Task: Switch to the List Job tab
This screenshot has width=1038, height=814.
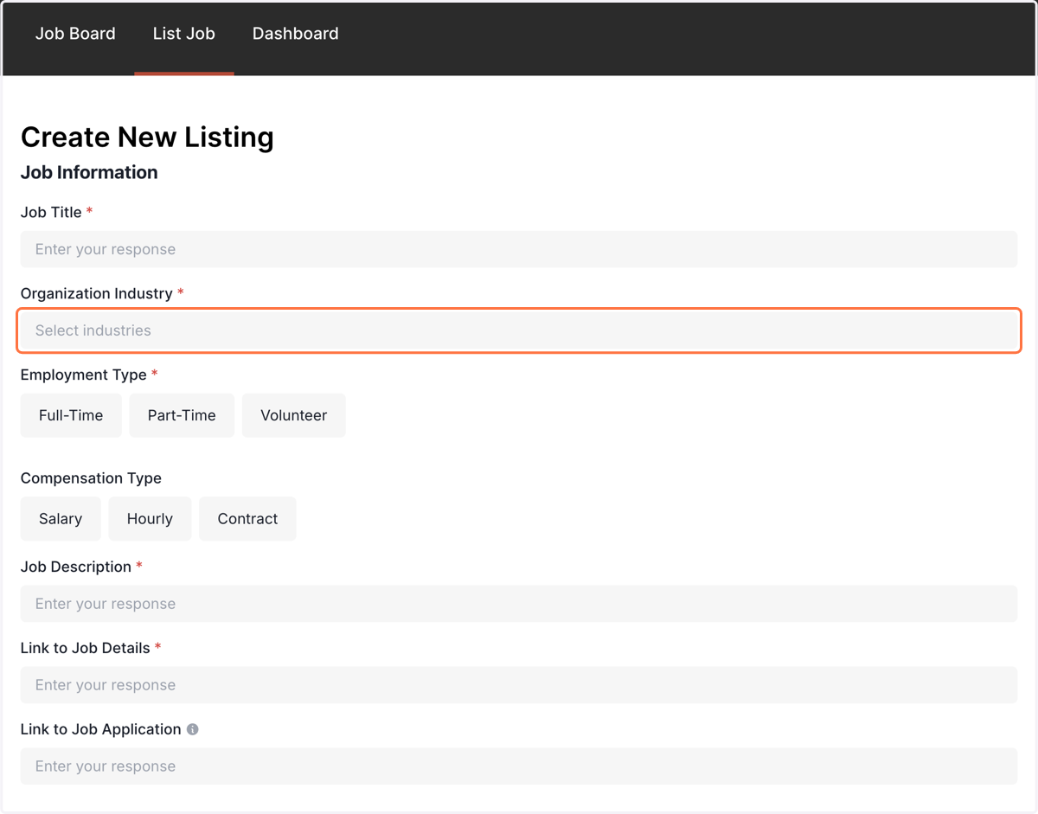Action: [x=184, y=34]
